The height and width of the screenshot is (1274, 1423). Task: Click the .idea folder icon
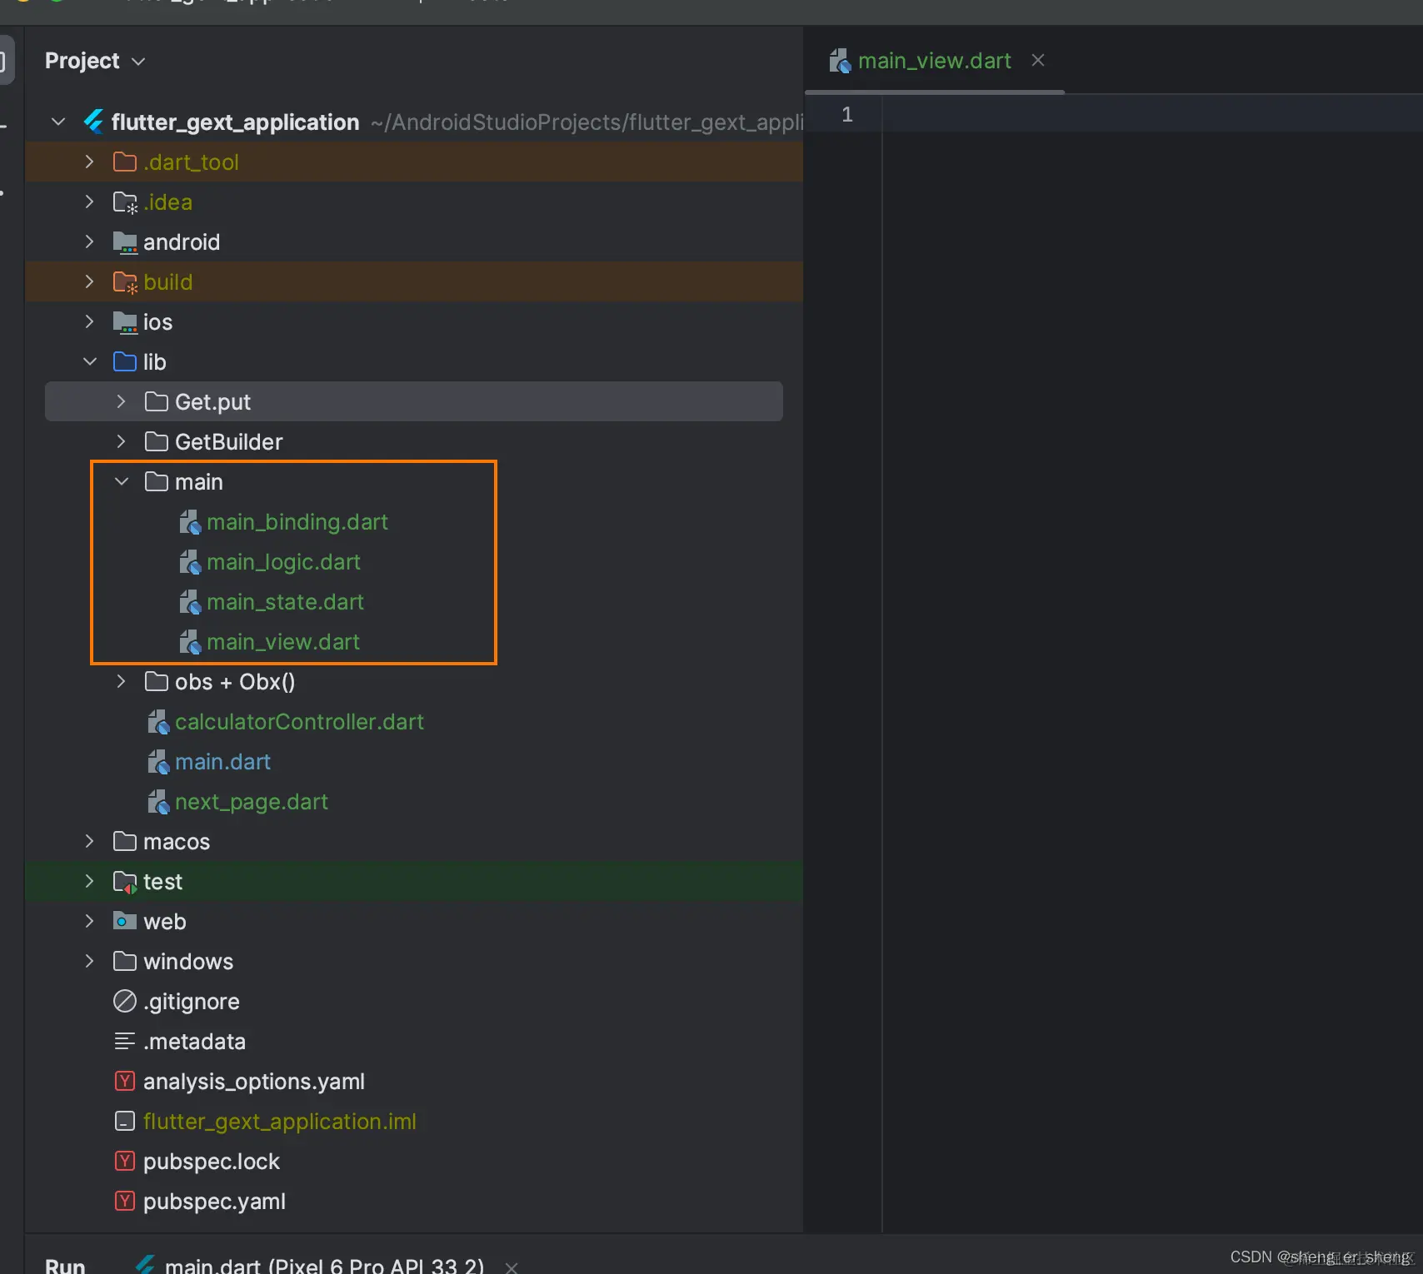coord(125,202)
